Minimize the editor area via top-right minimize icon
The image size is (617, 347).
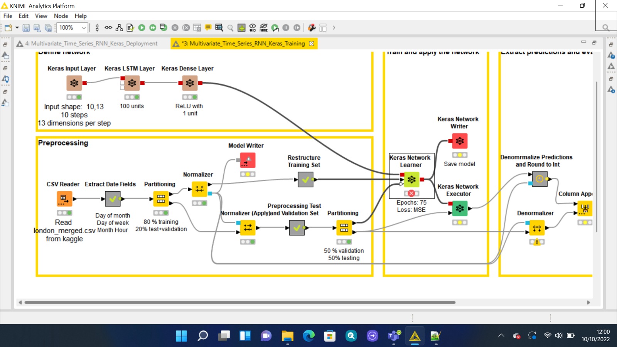pos(583,42)
